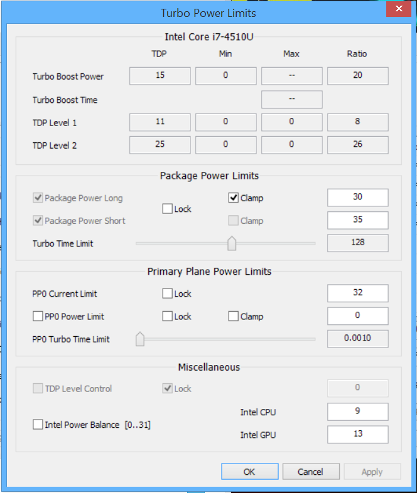Click the PP0 Current Limit label
The width and height of the screenshot is (417, 493).
pos(65,294)
